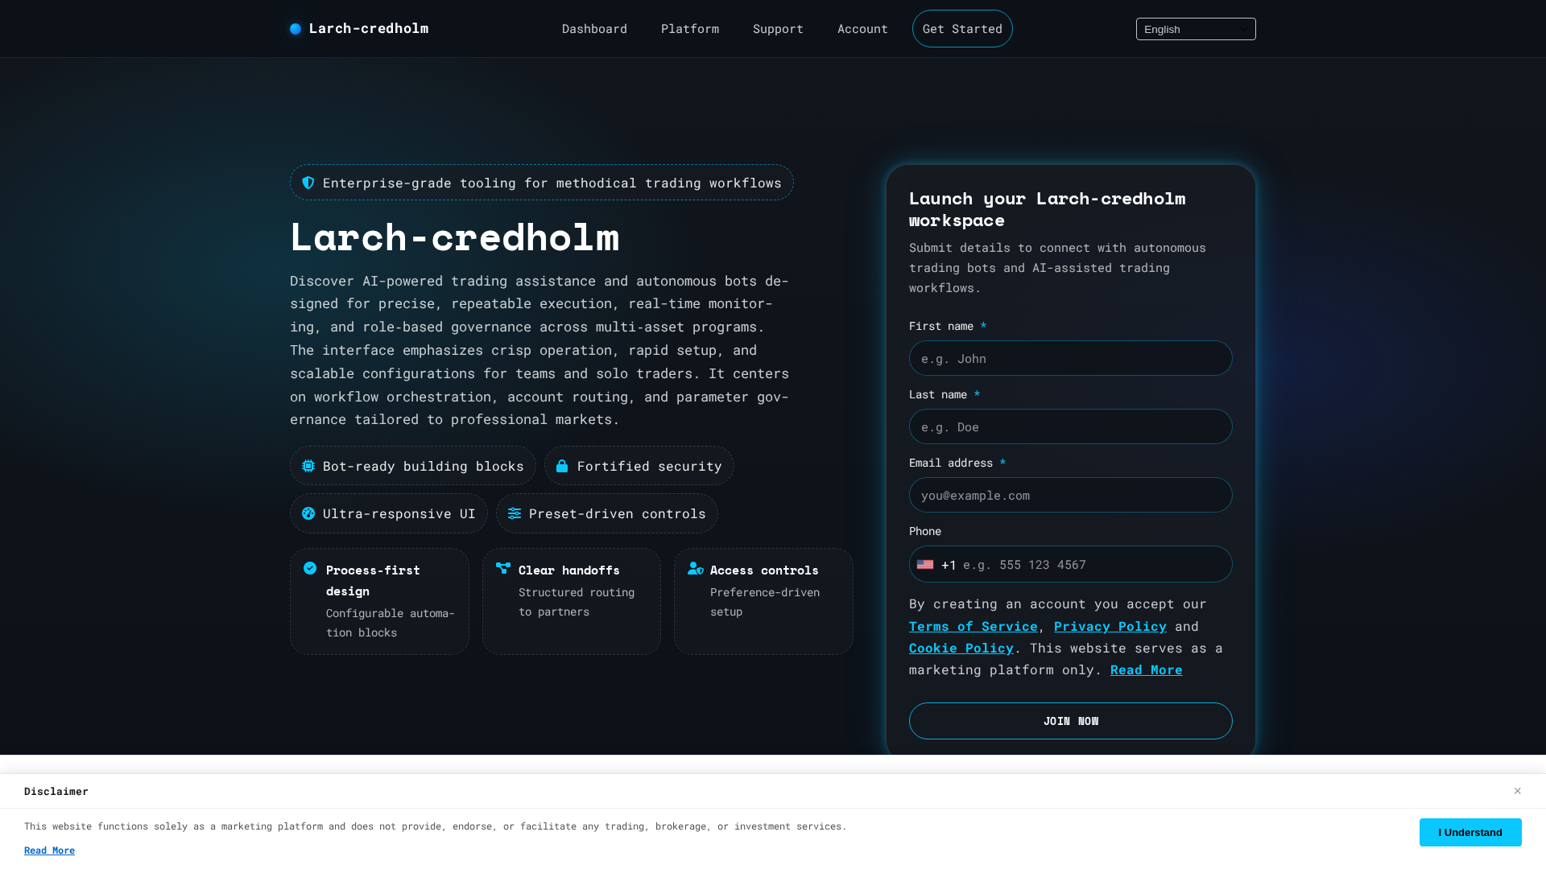Click the large Larch-credholm hero heading
The width and height of the screenshot is (1546, 869).
coord(455,237)
